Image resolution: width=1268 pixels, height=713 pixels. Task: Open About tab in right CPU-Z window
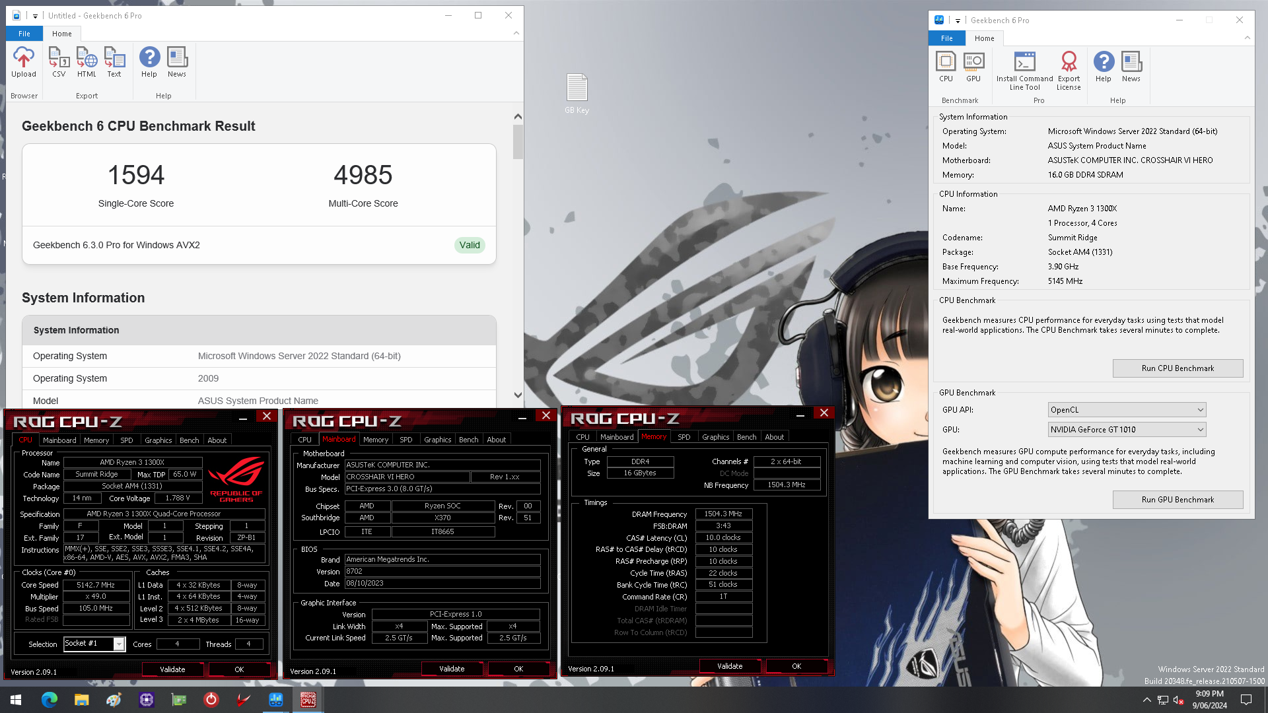[x=775, y=437]
